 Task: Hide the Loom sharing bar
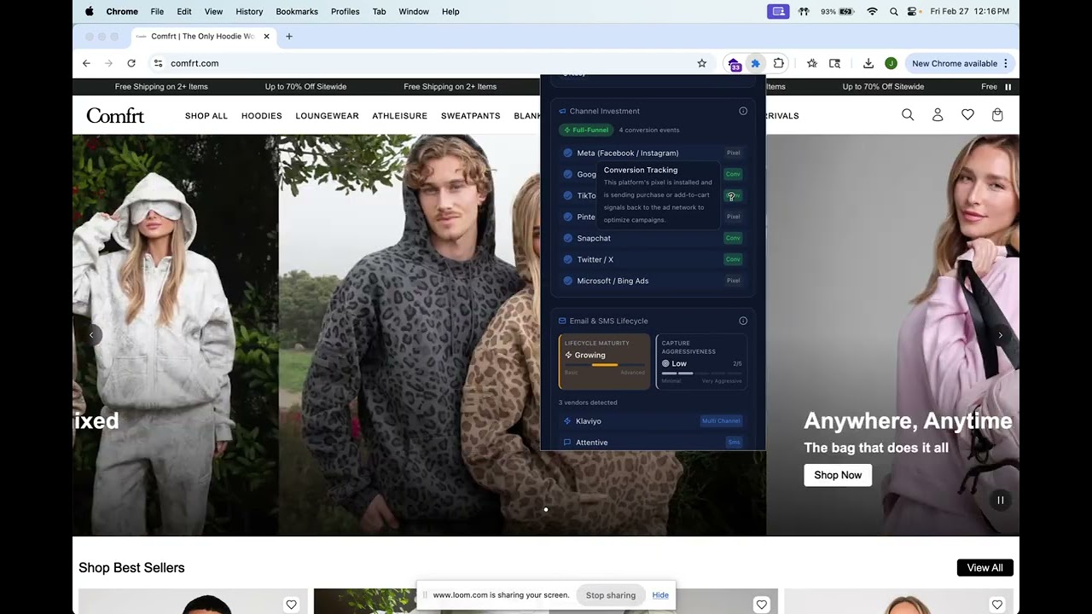click(x=660, y=595)
